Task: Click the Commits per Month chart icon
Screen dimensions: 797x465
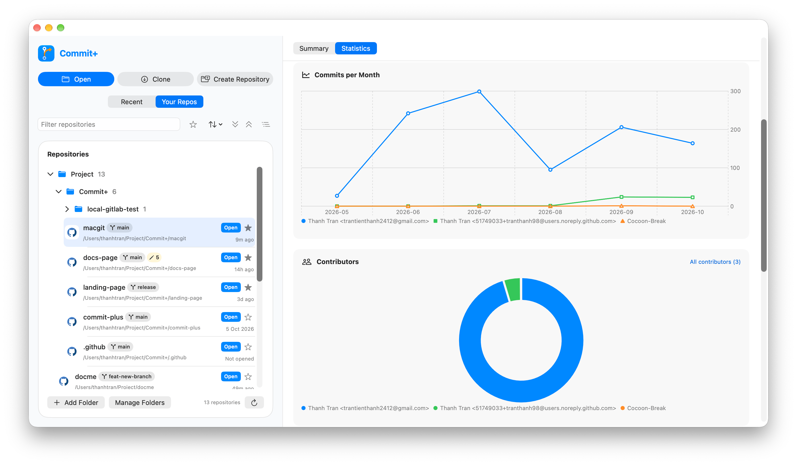Action: 306,75
